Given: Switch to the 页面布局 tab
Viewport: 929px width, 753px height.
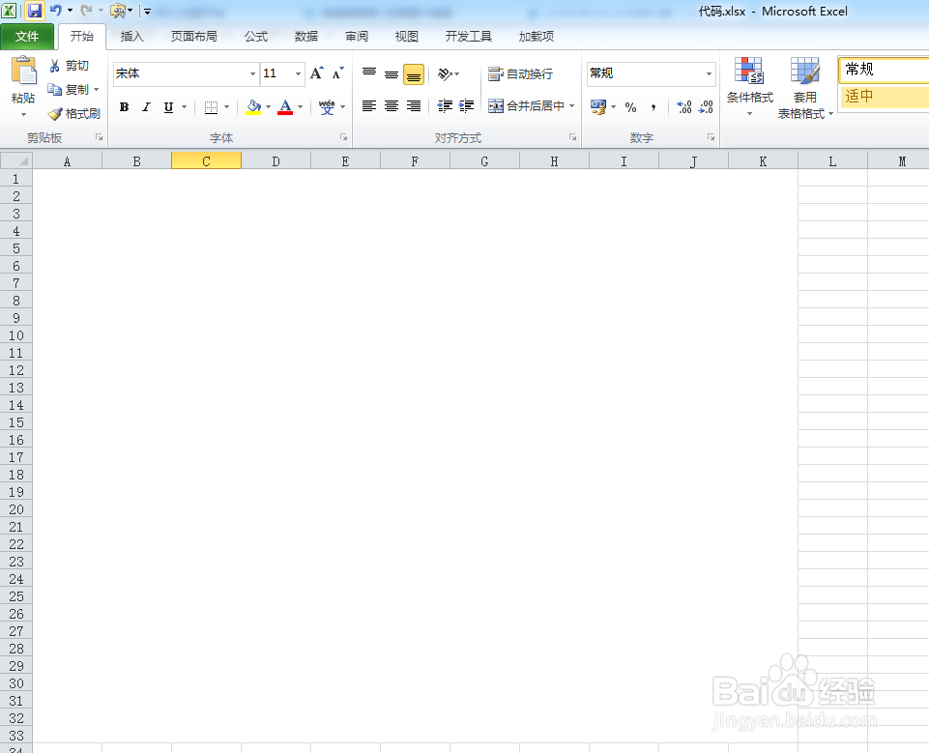Looking at the screenshot, I should tap(193, 37).
